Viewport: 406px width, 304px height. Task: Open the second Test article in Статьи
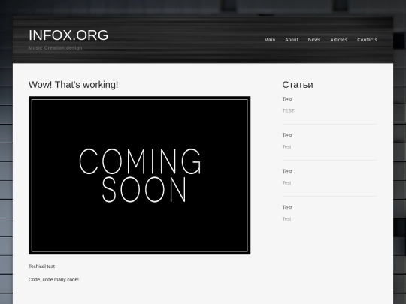pos(287,135)
